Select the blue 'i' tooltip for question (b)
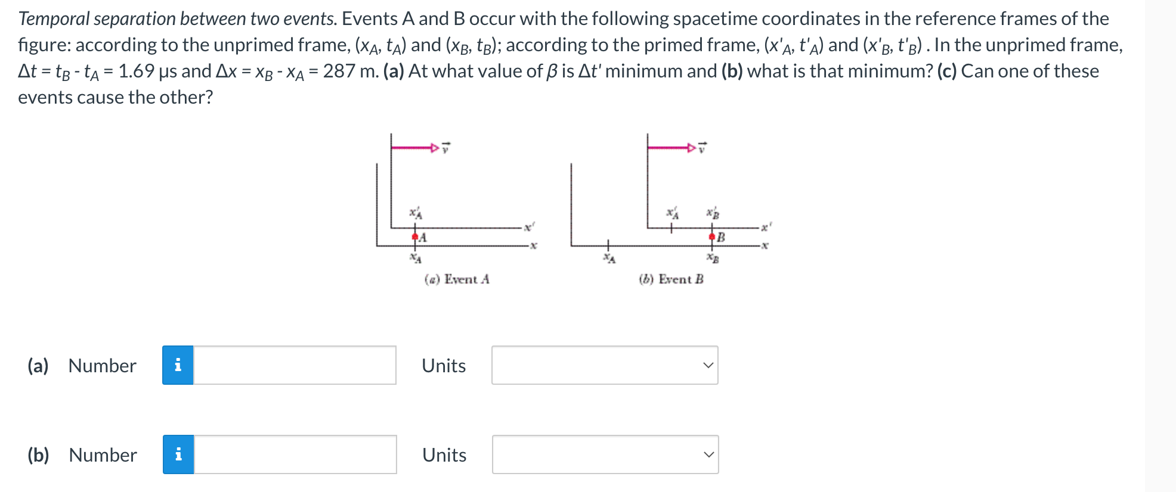The width and height of the screenshot is (1176, 492). [177, 455]
